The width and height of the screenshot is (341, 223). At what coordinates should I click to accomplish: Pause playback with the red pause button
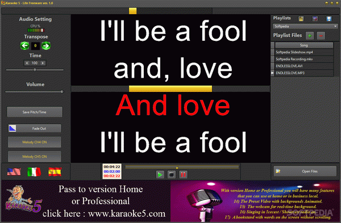pyautogui.click(x=183, y=175)
